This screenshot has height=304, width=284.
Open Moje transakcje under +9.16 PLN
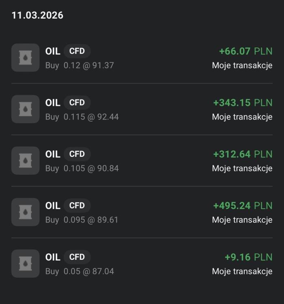[242, 271]
